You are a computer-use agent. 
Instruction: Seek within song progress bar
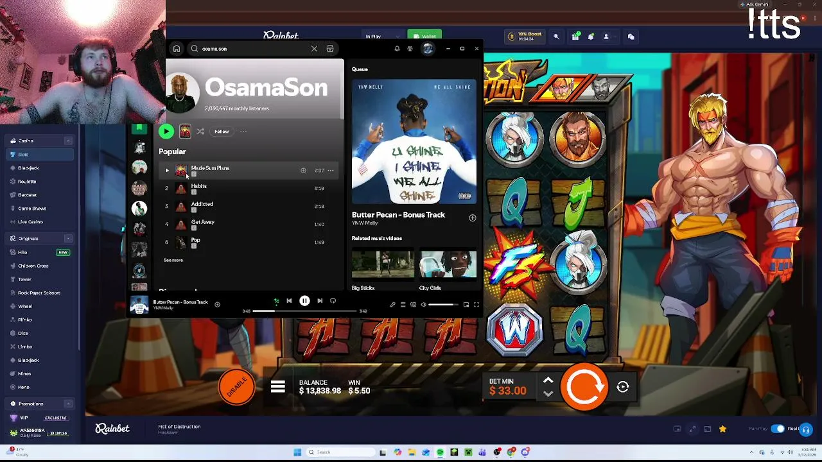click(x=304, y=311)
